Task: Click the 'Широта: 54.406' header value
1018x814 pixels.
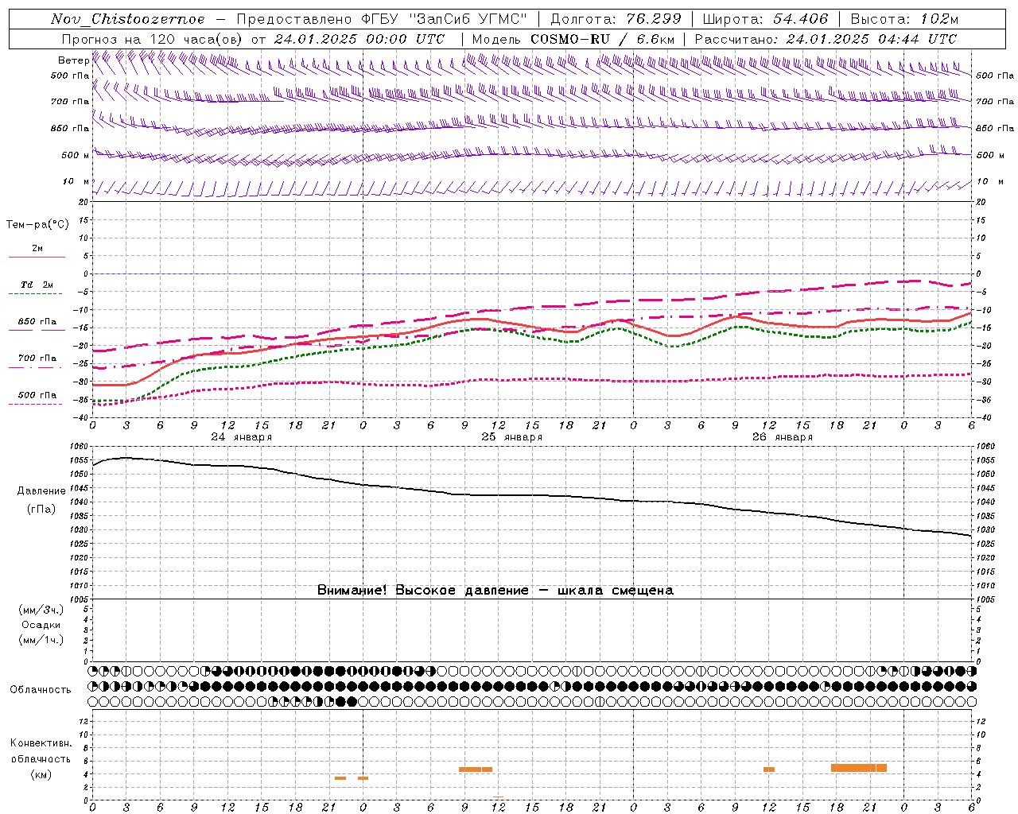Action: pyautogui.click(x=765, y=19)
